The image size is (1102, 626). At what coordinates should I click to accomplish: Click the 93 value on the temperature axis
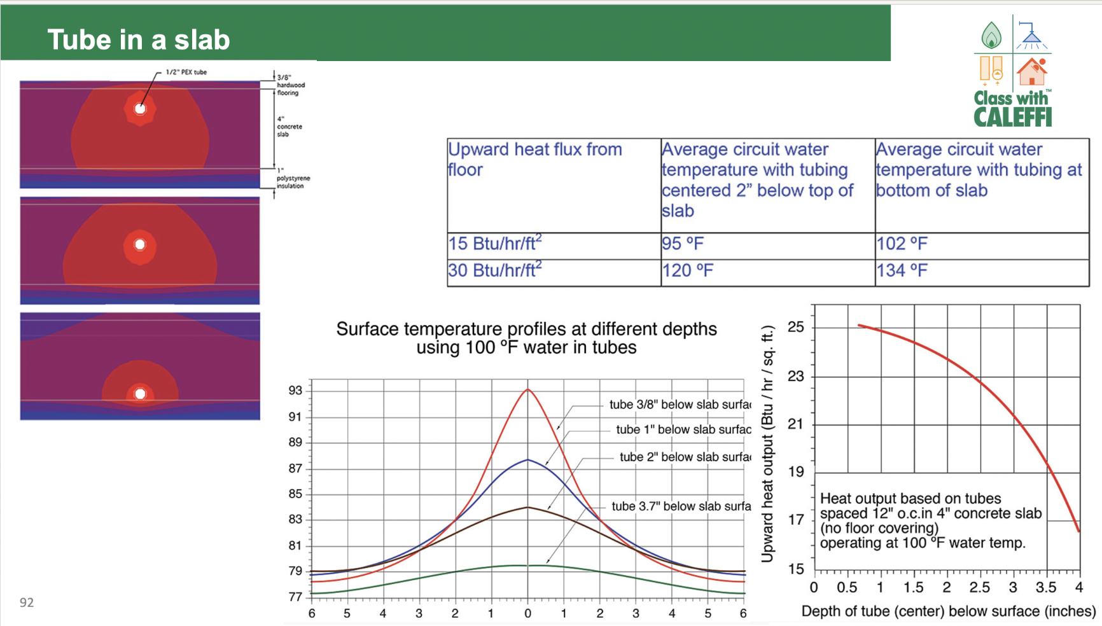click(x=295, y=391)
